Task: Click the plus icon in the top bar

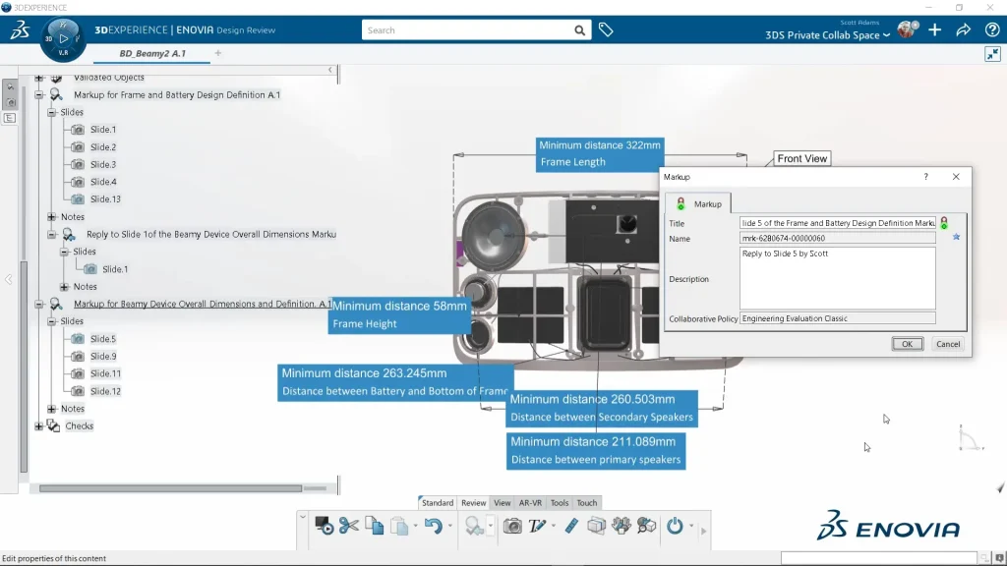Action: [x=934, y=30]
